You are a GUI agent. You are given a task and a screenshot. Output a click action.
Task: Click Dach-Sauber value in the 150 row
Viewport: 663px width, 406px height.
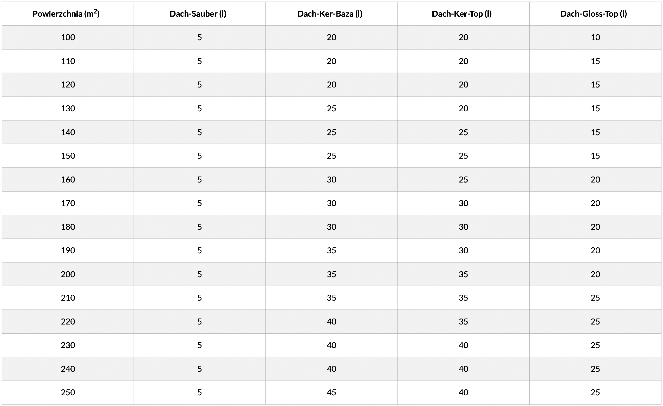pyautogui.click(x=199, y=156)
